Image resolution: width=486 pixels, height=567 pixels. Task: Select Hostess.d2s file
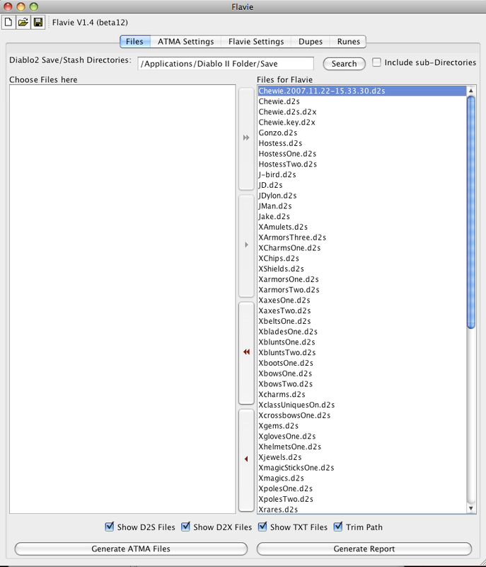tap(362, 144)
